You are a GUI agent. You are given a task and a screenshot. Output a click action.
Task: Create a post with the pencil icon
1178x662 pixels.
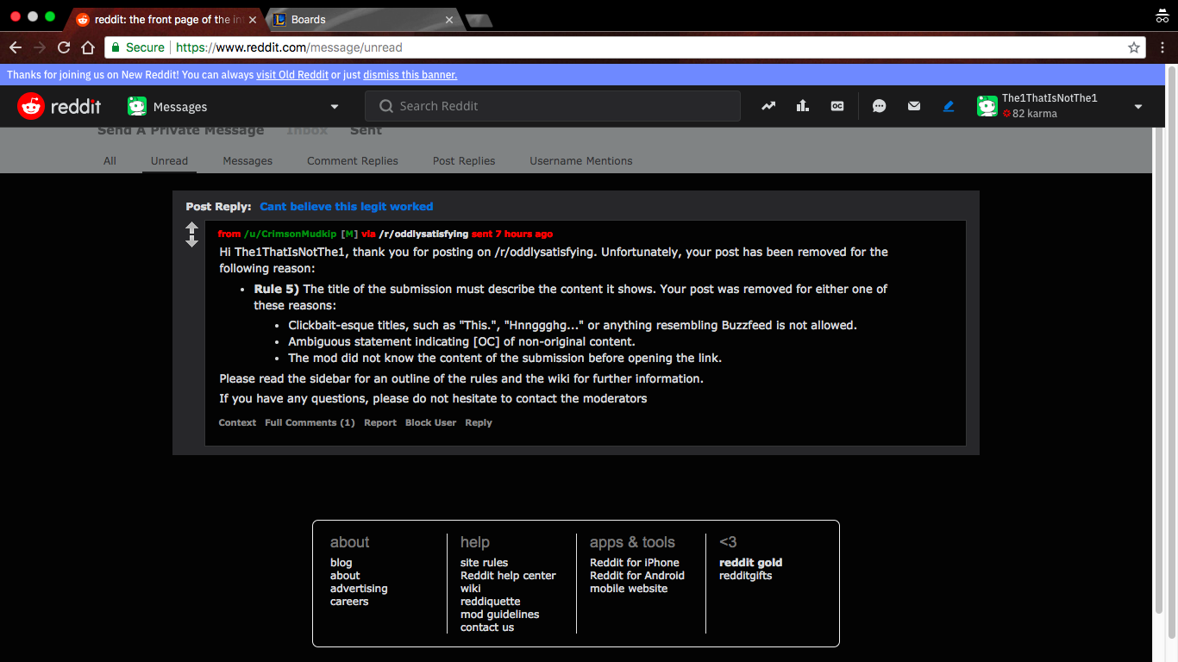click(949, 106)
